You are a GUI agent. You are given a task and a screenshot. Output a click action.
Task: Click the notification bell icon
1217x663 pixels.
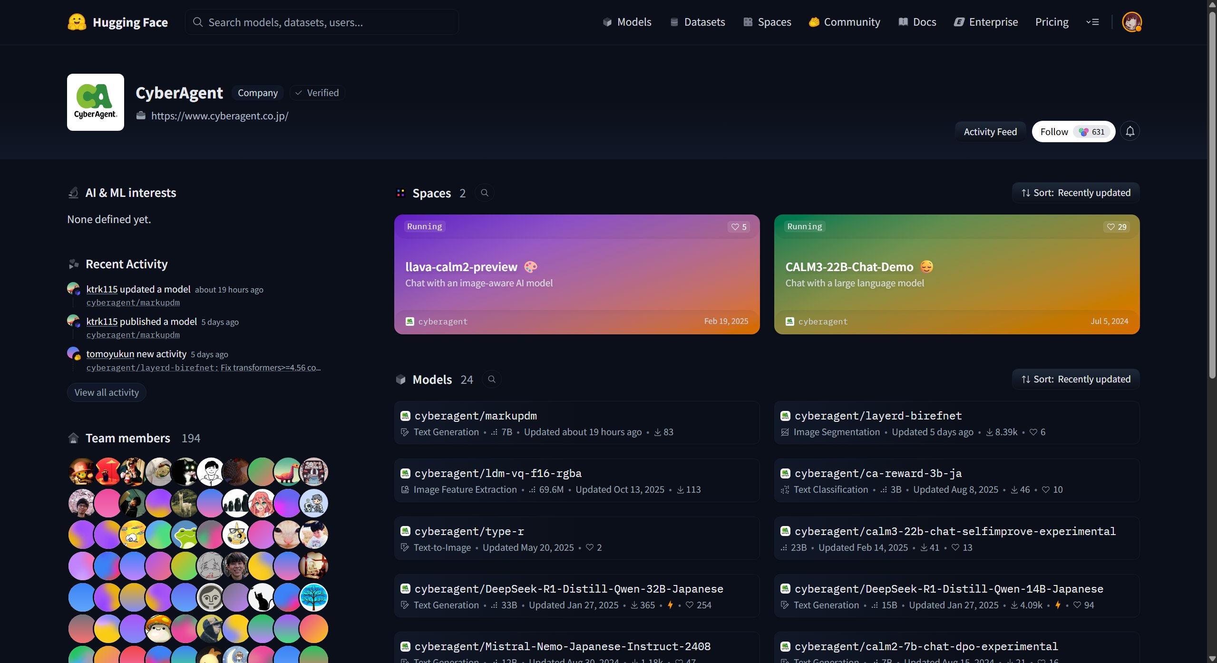(1130, 131)
